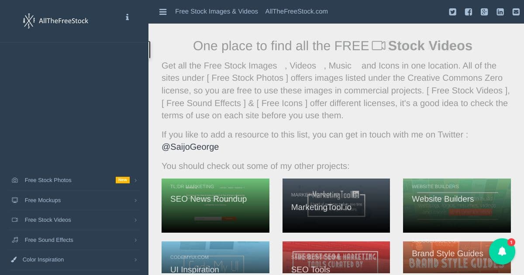
Task: Open the @SaijoGeorge Twitter link
Action: pyautogui.click(x=190, y=147)
